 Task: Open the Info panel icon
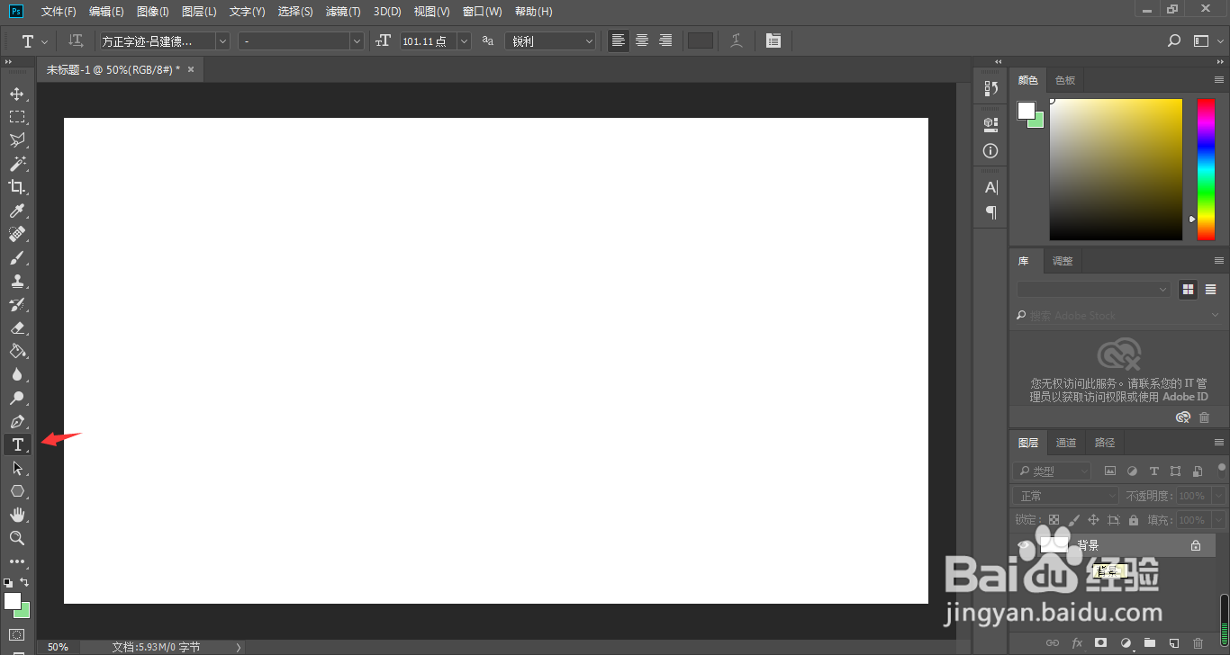(x=991, y=151)
